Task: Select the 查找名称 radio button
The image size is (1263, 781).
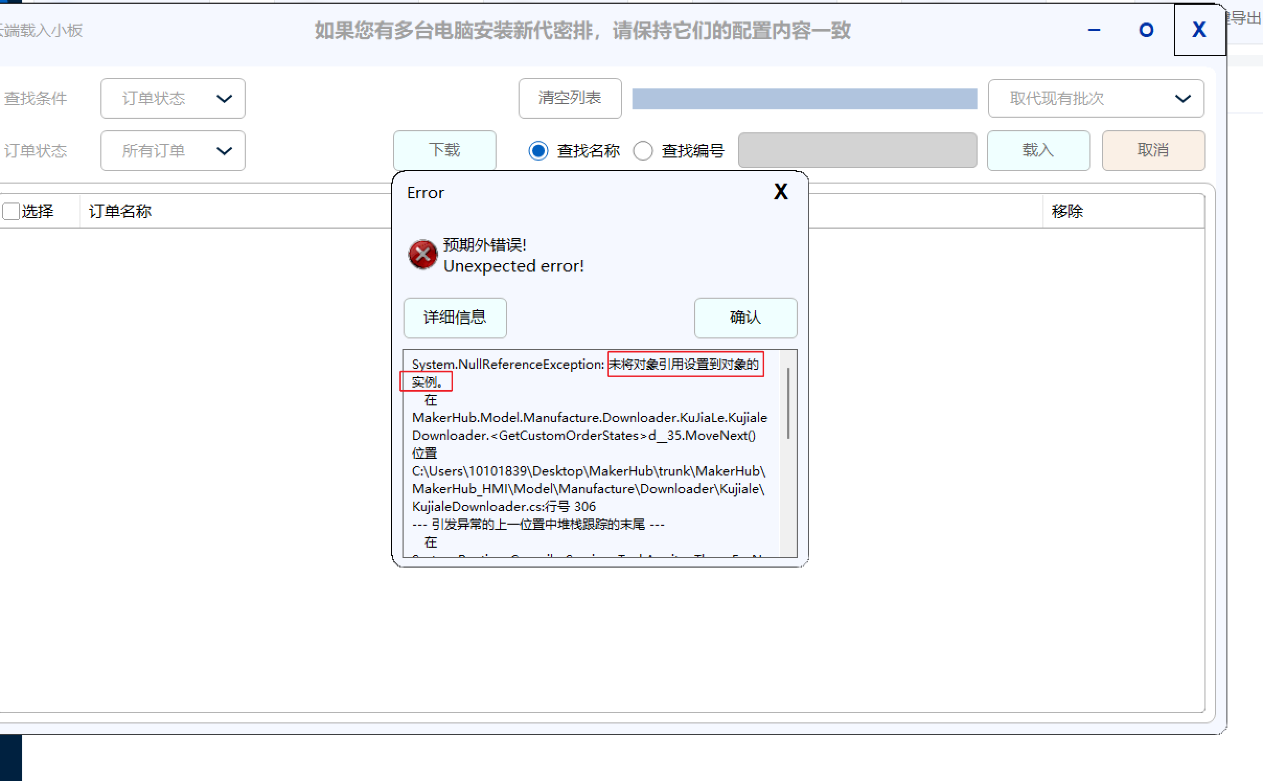Action: [x=538, y=151]
